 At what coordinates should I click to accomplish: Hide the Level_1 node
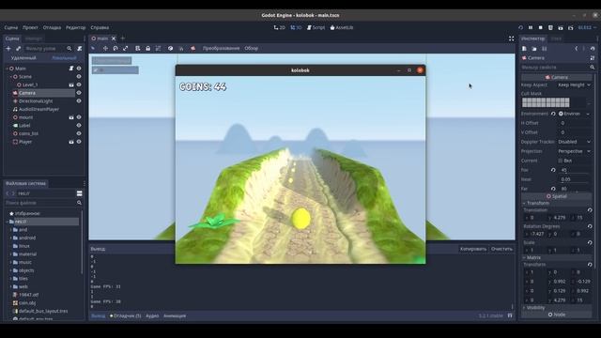pyautogui.click(x=79, y=84)
